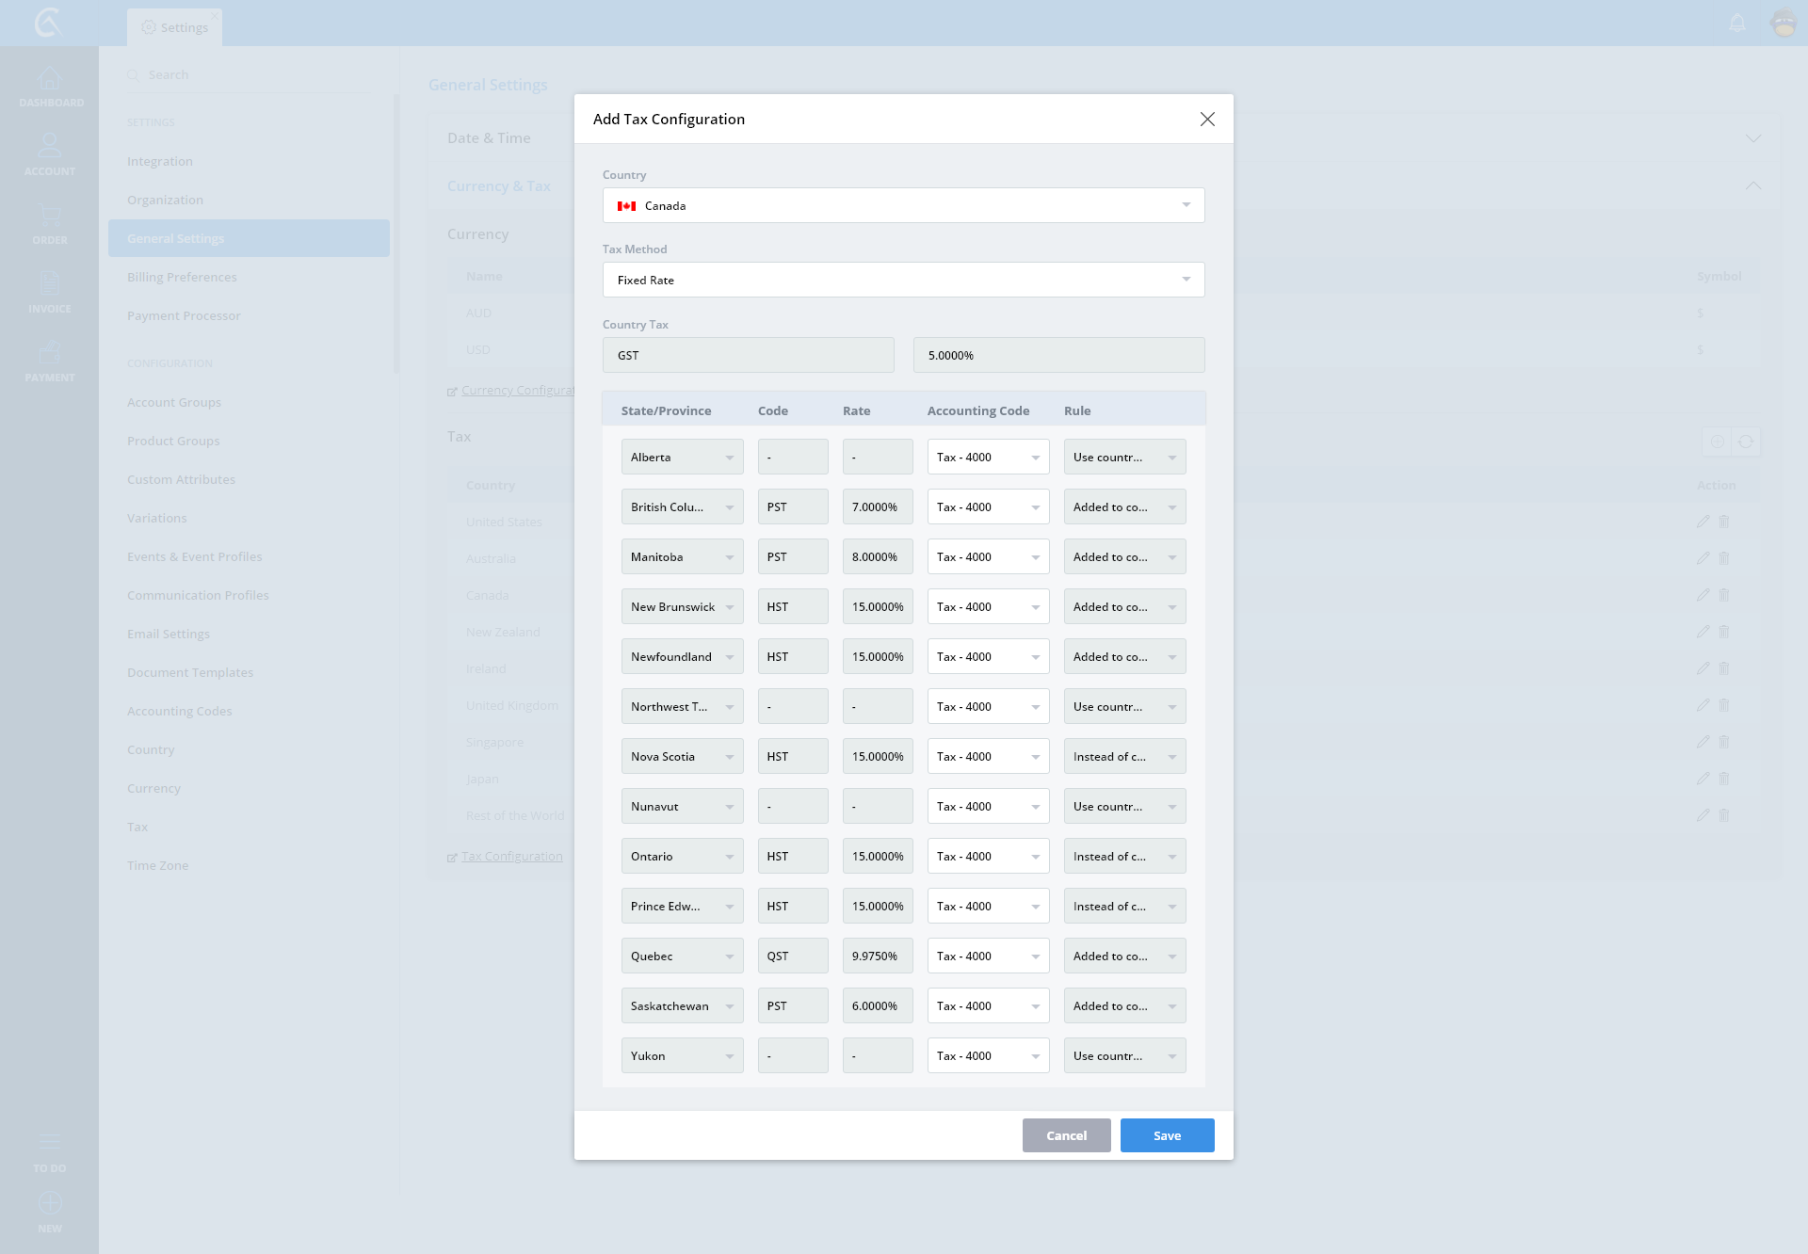Screen dimensions: 1808x1254
Task: Close the Add Tax Configuration dialog
Action: click(x=1207, y=119)
